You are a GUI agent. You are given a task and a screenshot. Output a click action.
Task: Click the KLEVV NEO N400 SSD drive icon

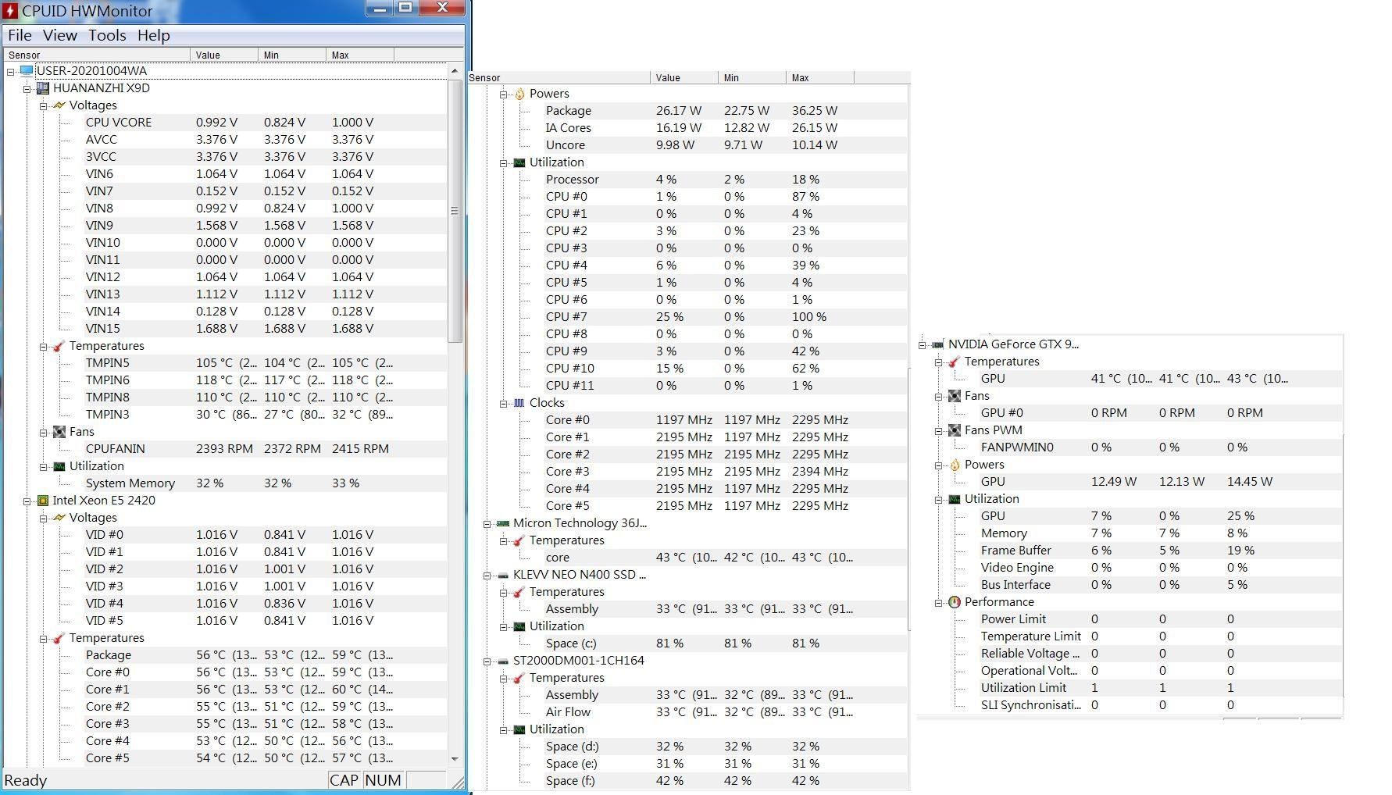tap(503, 575)
